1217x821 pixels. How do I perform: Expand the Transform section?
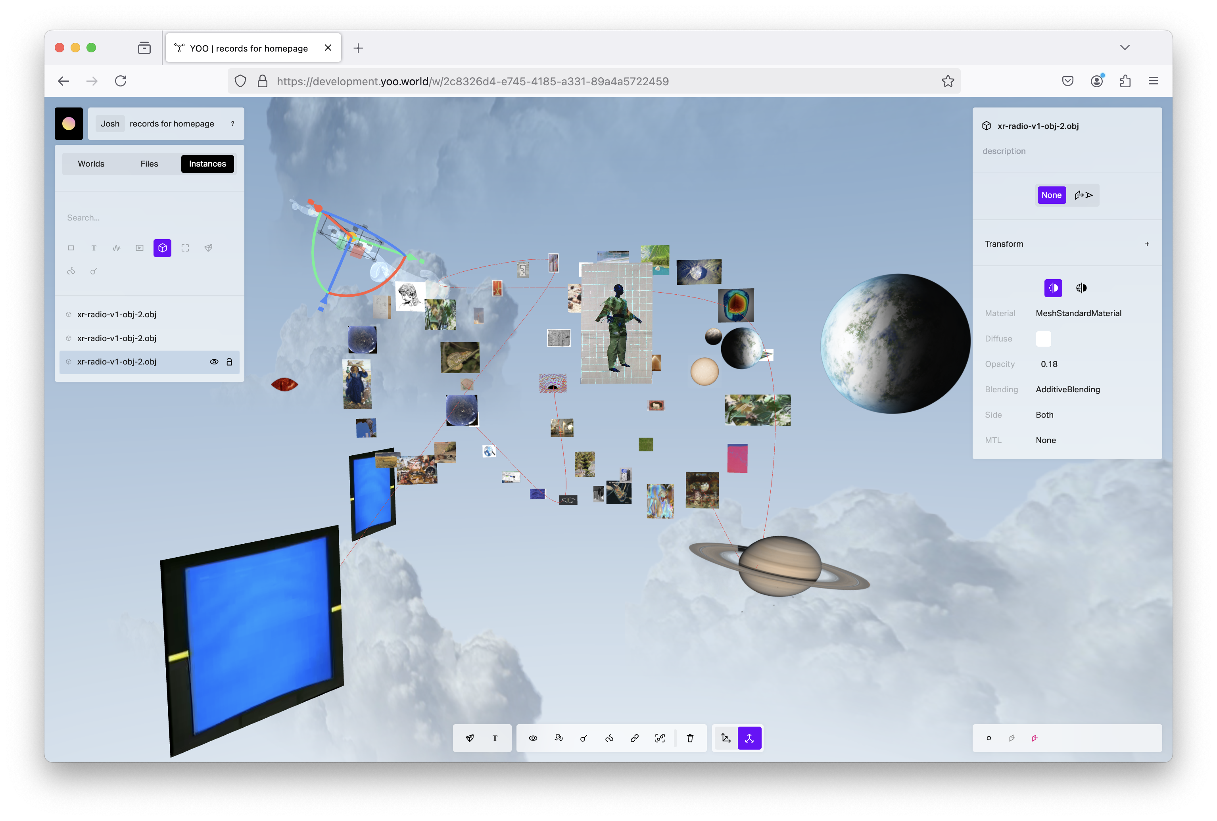click(x=1146, y=244)
